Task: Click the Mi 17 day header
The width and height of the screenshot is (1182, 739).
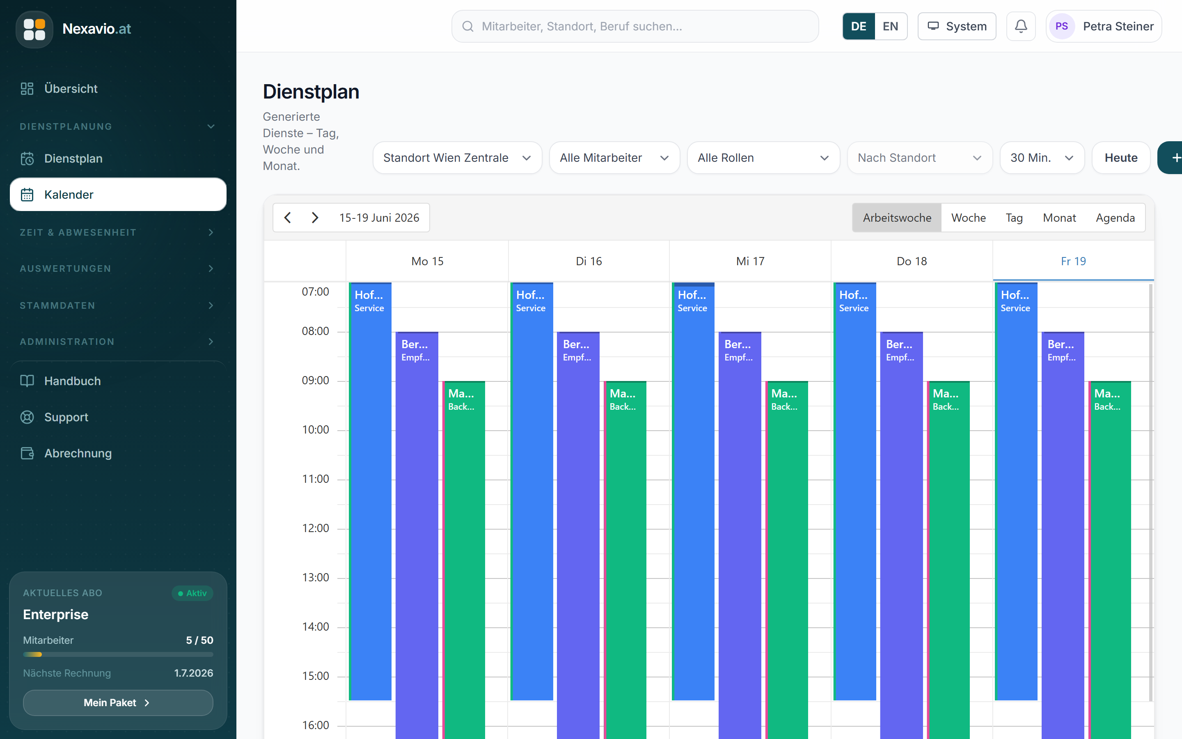Action: point(750,262)
